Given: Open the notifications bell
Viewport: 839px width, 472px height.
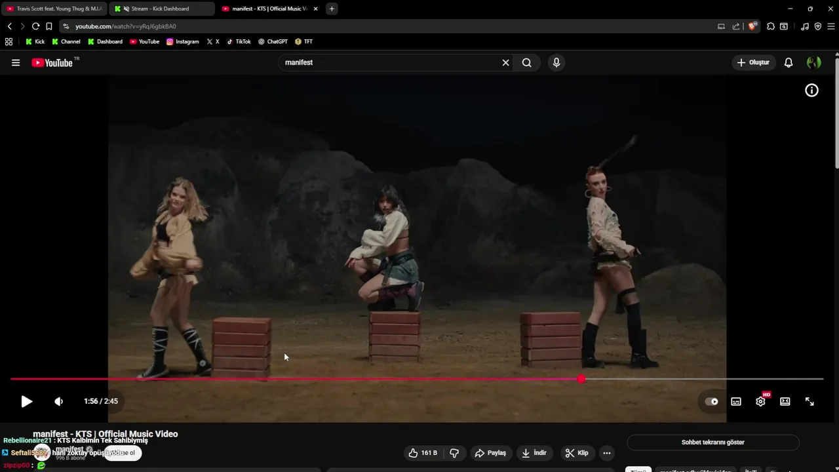Looking at the screenshot, I should tap(789, 62).
